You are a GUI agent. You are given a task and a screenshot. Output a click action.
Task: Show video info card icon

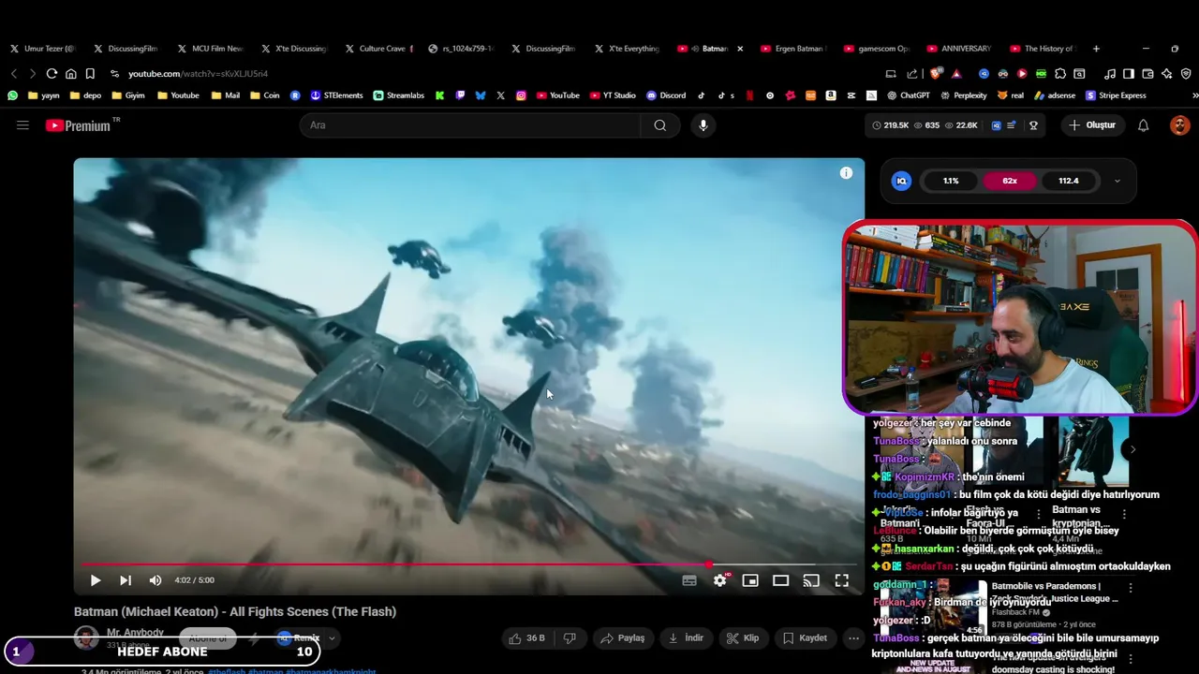(x=846, y=173)
